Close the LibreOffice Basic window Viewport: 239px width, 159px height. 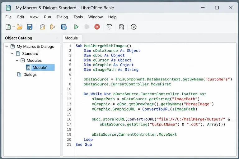231,7
